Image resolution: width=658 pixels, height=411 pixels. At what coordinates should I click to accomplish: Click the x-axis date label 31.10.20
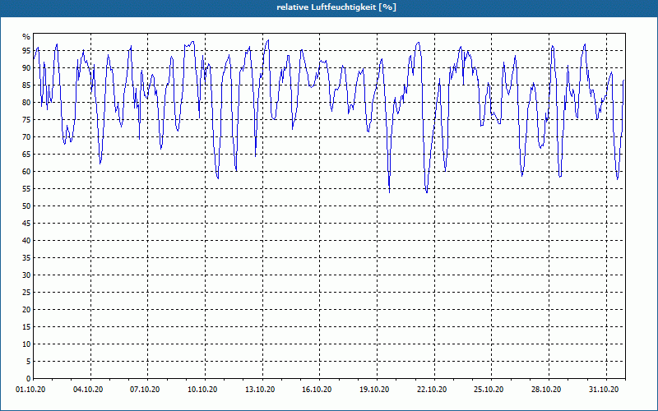(x=604, y=390)
